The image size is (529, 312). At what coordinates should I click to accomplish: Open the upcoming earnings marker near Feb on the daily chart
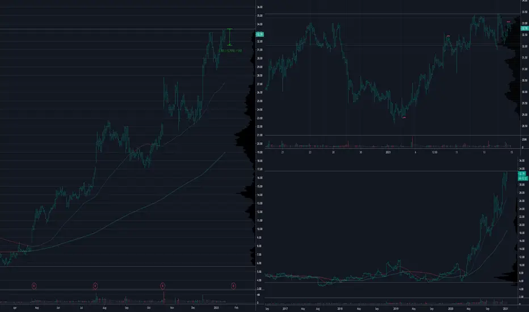(x=233, y=286)
